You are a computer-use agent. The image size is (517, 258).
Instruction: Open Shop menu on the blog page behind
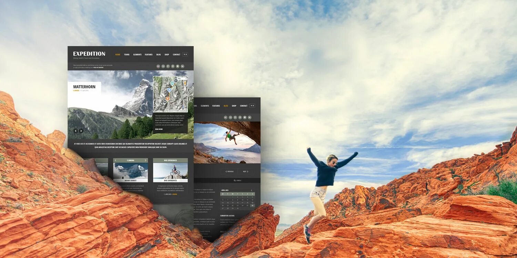(234, 106)
